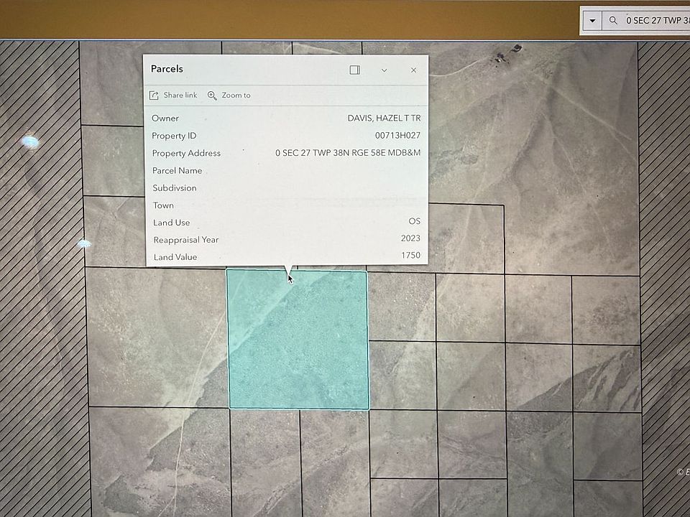The height and width of the screenshot is (517, 690).
Task: Click the Parcels panel title
Action: click(x=167, y=69)
